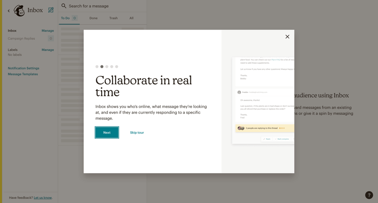Image resolution: width=378 pixels, height=203 pixels.
Task: Focus the Search for a message field
Action: [x=103, y=6]
